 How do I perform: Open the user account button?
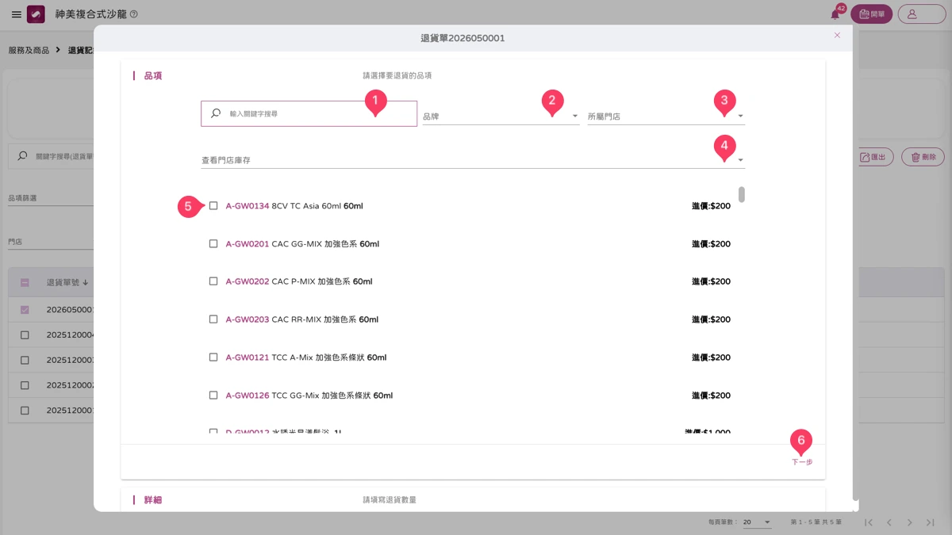tap(922, 14)
